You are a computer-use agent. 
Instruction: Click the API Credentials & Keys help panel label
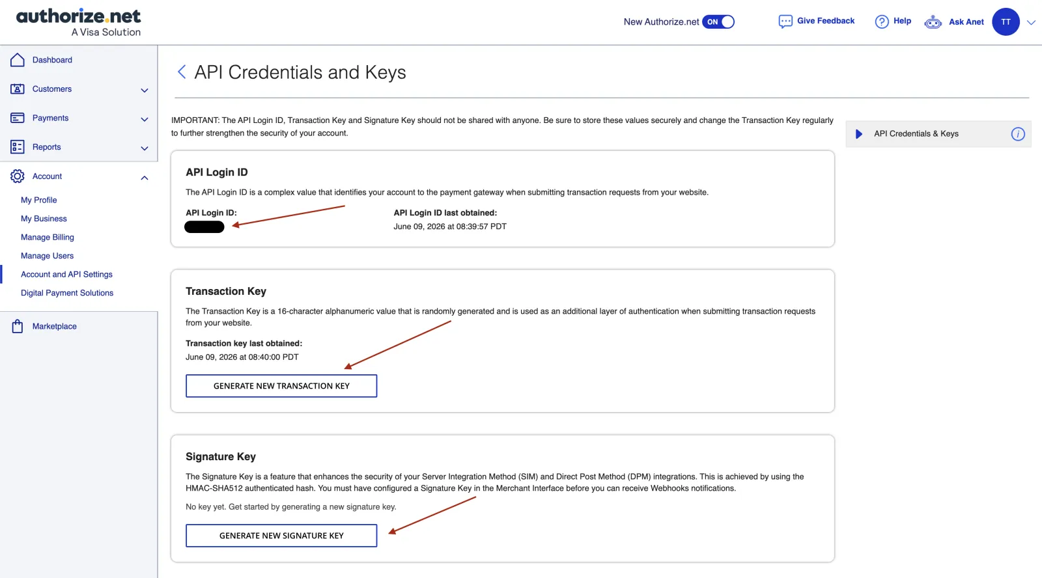point(916,133)
